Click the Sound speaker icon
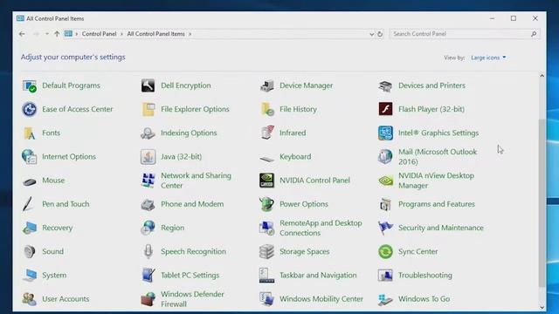Screen dimensions: 559x314 [29, 252]
